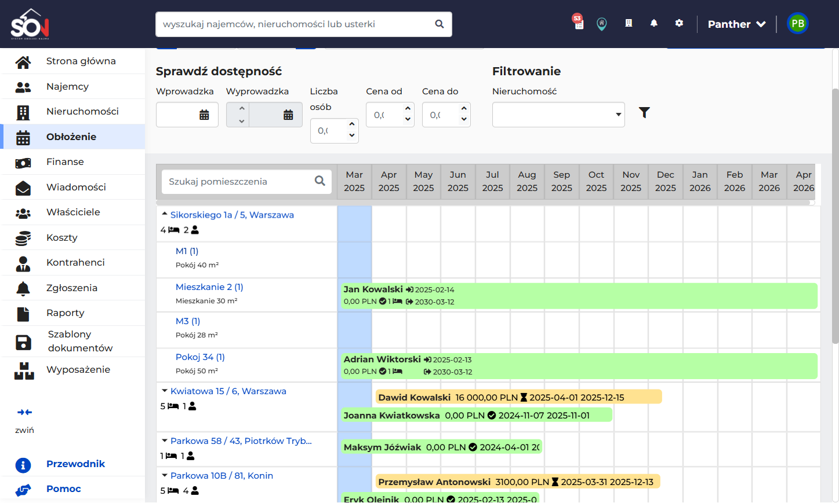This screenshot has height=503, width=839.
Task: Focus the top tenant search field
Action: pos(296,24)
